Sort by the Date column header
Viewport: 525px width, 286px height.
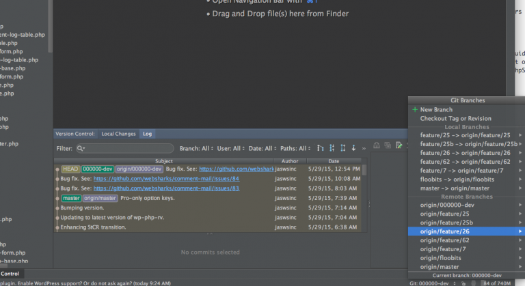coord(334,161)
